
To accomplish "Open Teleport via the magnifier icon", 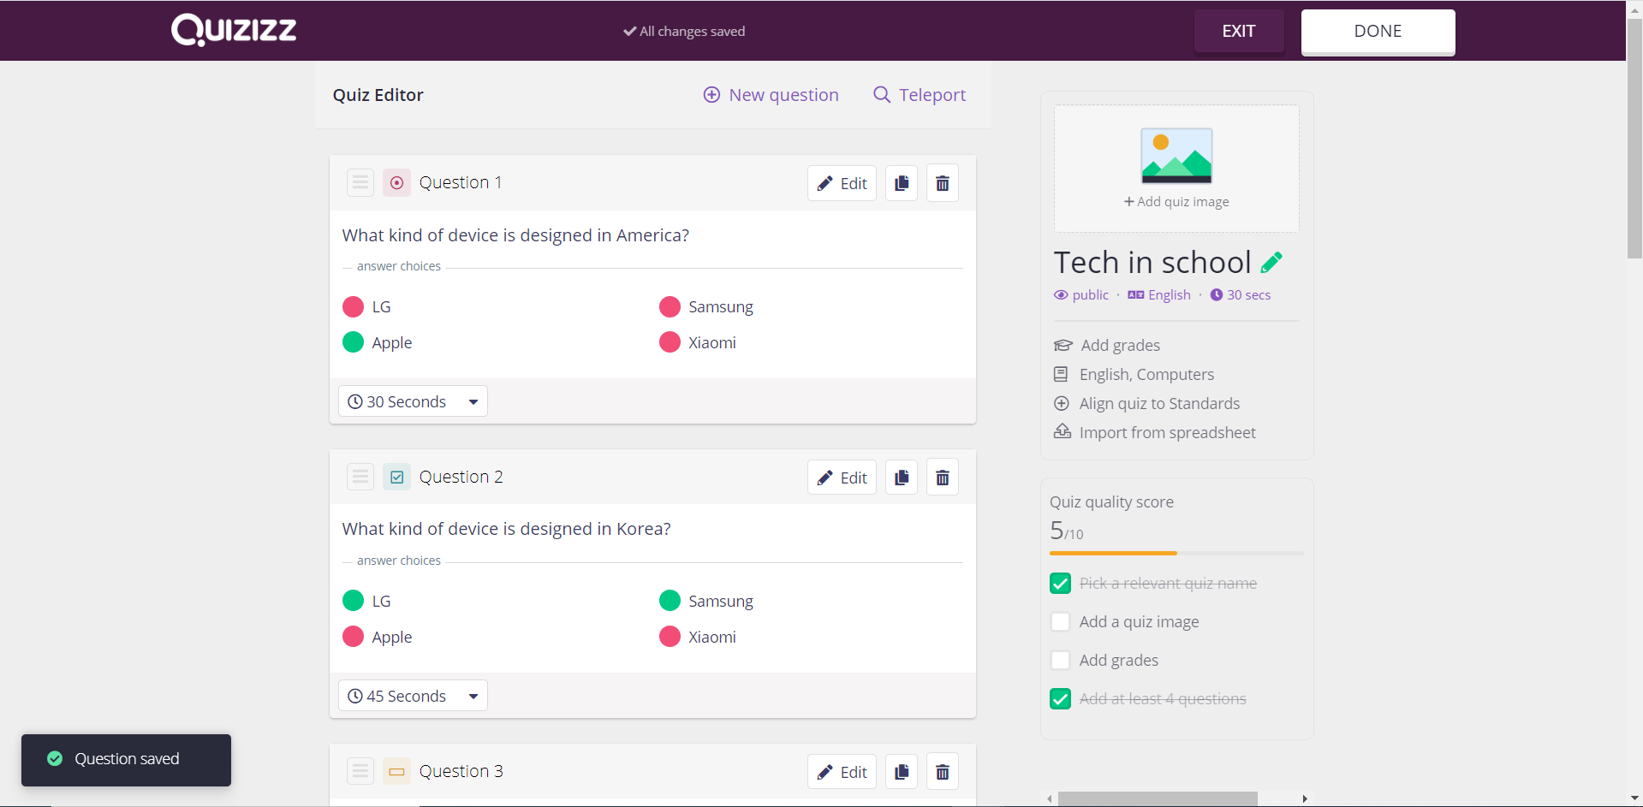I will click(x=880, y=95).
